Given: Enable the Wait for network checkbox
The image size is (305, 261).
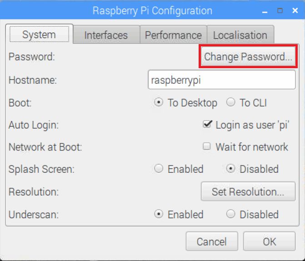Looking at the screenshot, I should (207, 147).
